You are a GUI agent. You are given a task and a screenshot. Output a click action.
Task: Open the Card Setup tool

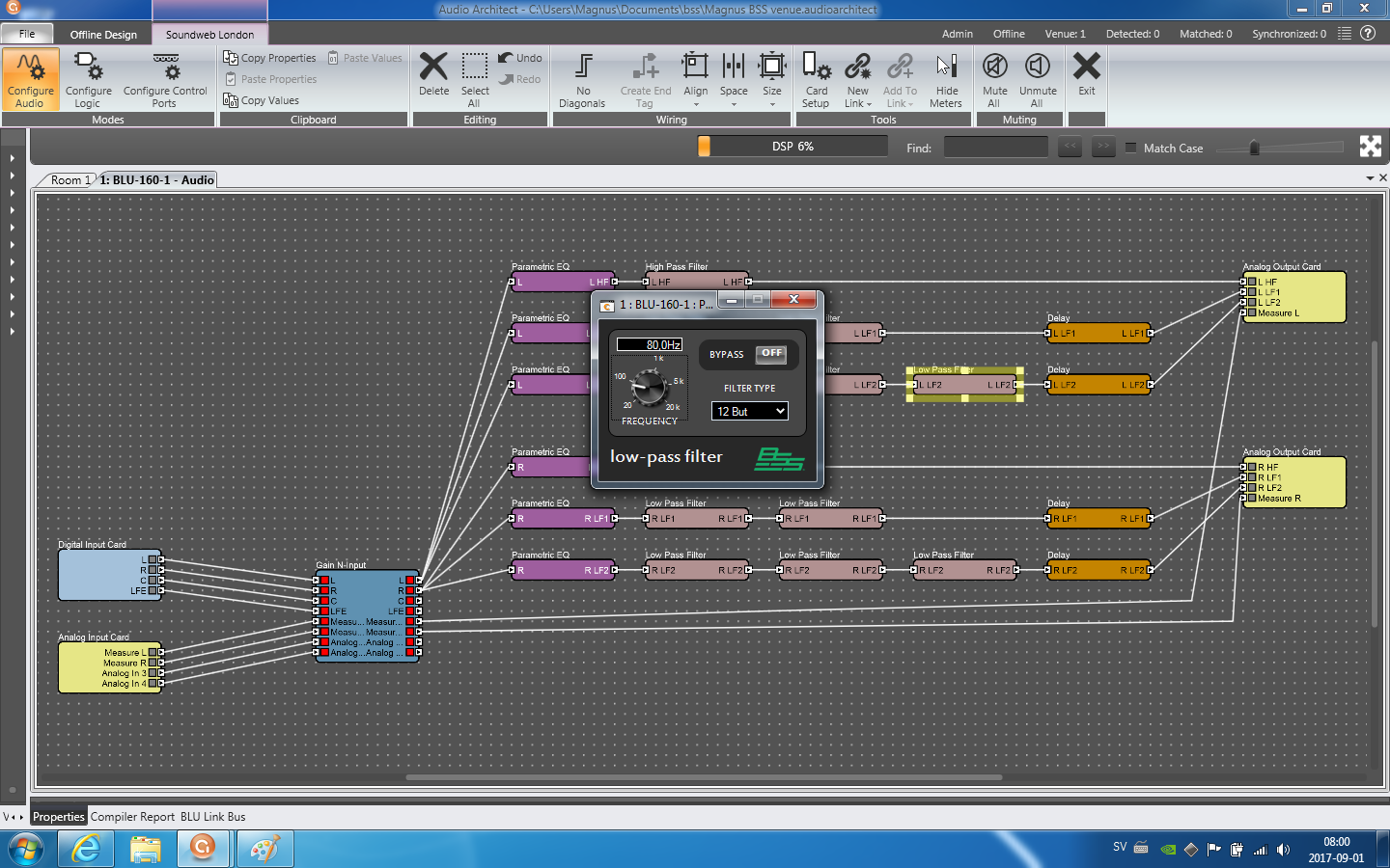coord(816,79)
